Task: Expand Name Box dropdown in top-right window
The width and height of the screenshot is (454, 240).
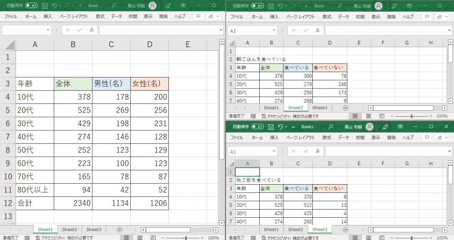Action: pyautogui.click(x=274, y=30)
